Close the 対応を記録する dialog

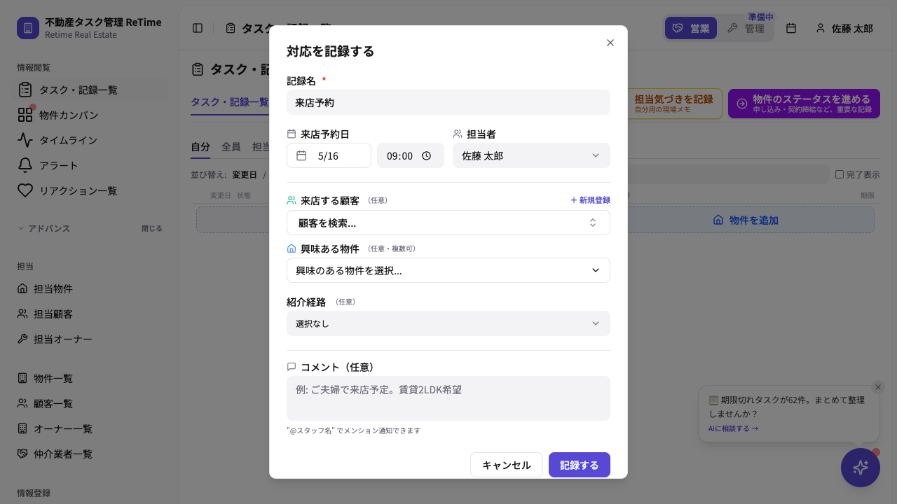tap(610, 43)
